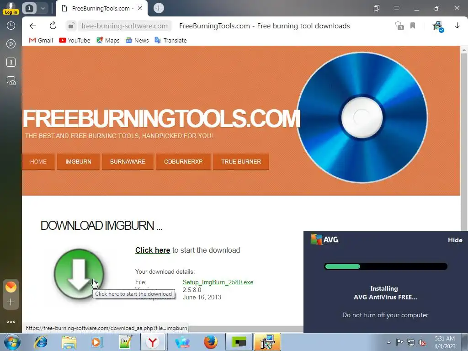
Task: Open Windows Explorer folder from taskbar
Action: 69,342
